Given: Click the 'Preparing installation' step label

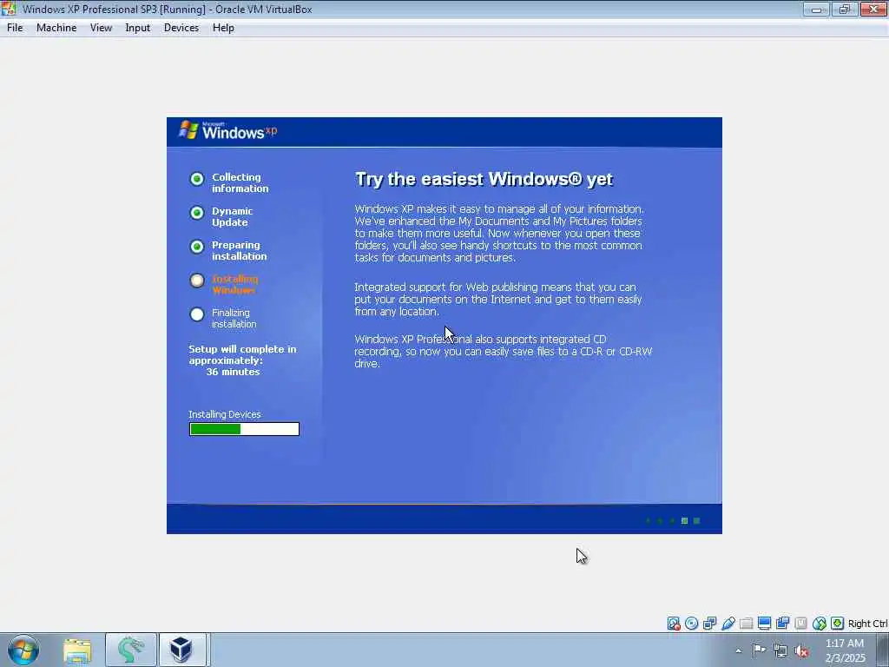Looking at the screenshot, I should pyautogui.click(x=240, y=251).
